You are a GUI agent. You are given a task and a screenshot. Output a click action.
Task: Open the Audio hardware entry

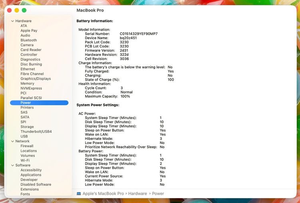click(25, 35)
